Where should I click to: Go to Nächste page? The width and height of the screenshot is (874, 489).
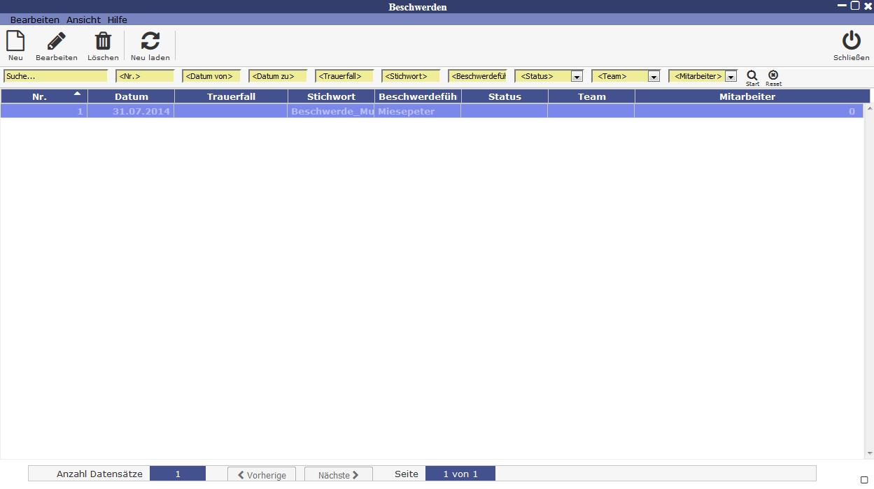pos(339,475)
